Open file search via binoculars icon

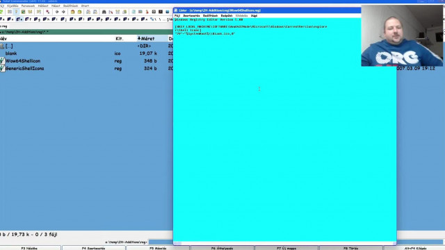(104, 12)
